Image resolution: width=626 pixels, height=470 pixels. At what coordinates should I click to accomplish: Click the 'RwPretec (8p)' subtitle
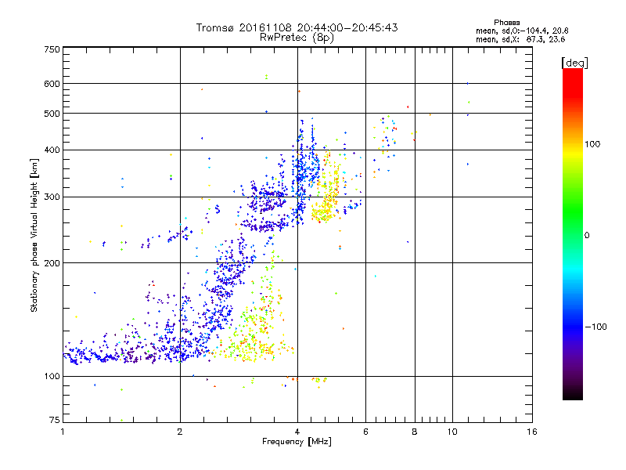click(x=297, y=38)
